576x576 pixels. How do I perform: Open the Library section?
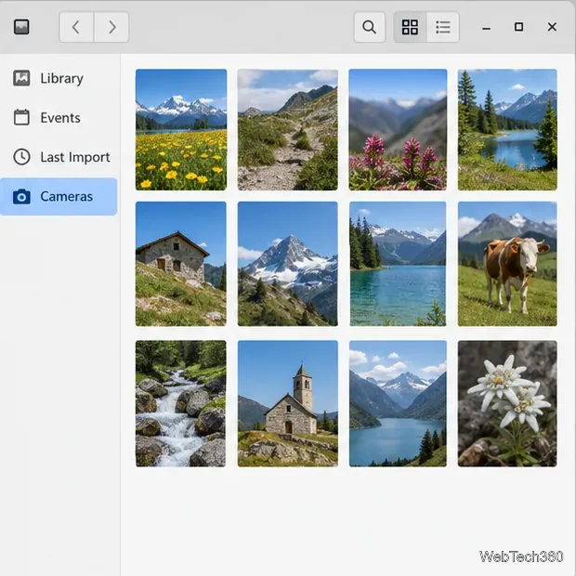[59, 78]
